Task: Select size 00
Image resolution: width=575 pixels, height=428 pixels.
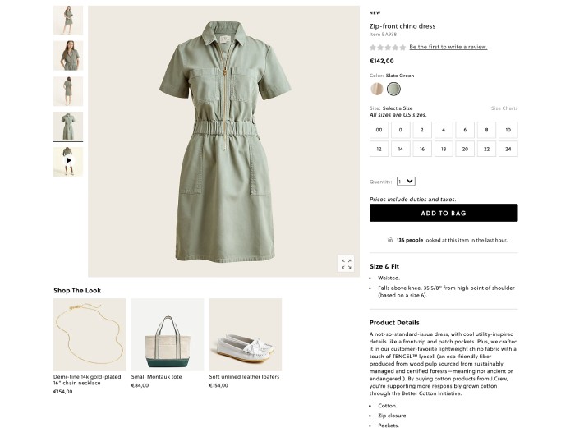Action: [379, 130]
